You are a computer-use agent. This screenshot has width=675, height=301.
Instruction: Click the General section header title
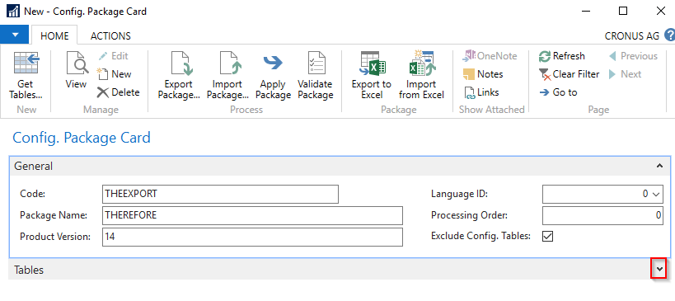(x=34, y=167)
